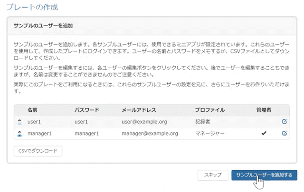Click the プロファイル column header
Image resolution: width=304 pixels, height=192 pixels.
pos(210,110)
